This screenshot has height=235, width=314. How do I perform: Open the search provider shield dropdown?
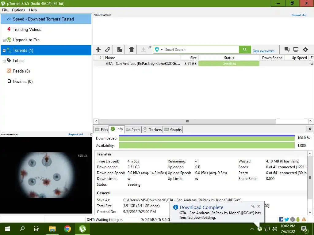(x=159, y=50)
